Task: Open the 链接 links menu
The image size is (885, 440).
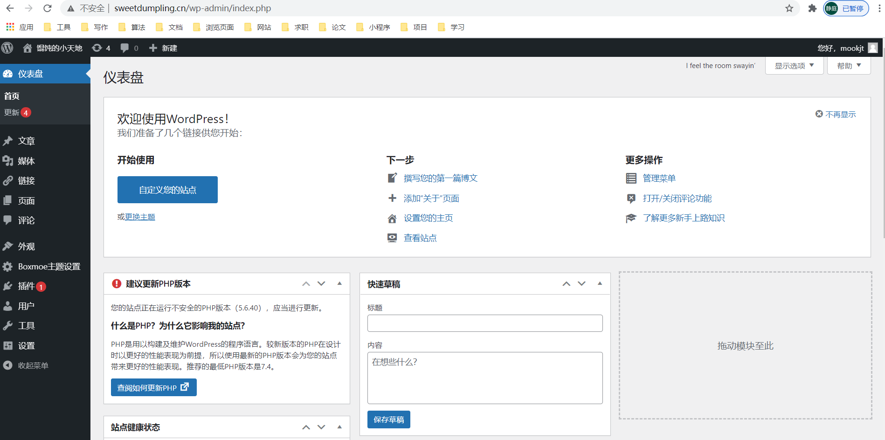Action: (45, 180)
